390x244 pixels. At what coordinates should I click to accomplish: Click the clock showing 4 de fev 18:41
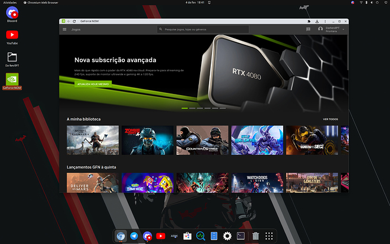195,2
